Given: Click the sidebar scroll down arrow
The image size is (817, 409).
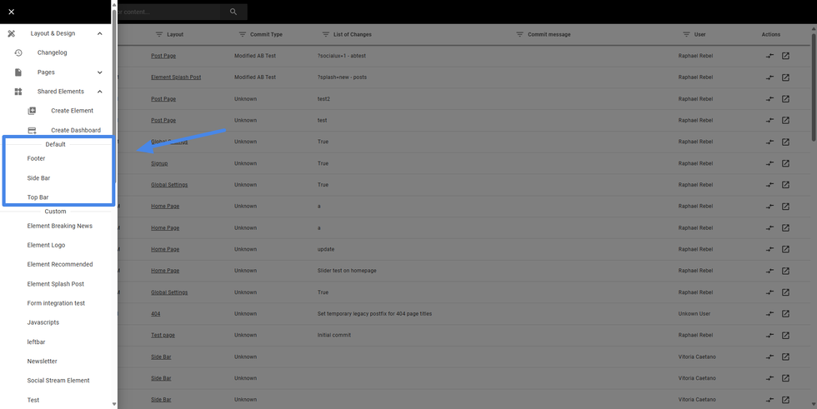Looking at the screenshot, I should [x=114, y=404].
